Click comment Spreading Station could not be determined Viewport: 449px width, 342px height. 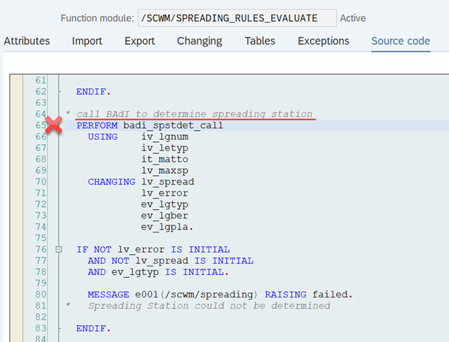(x=209, y=305)
